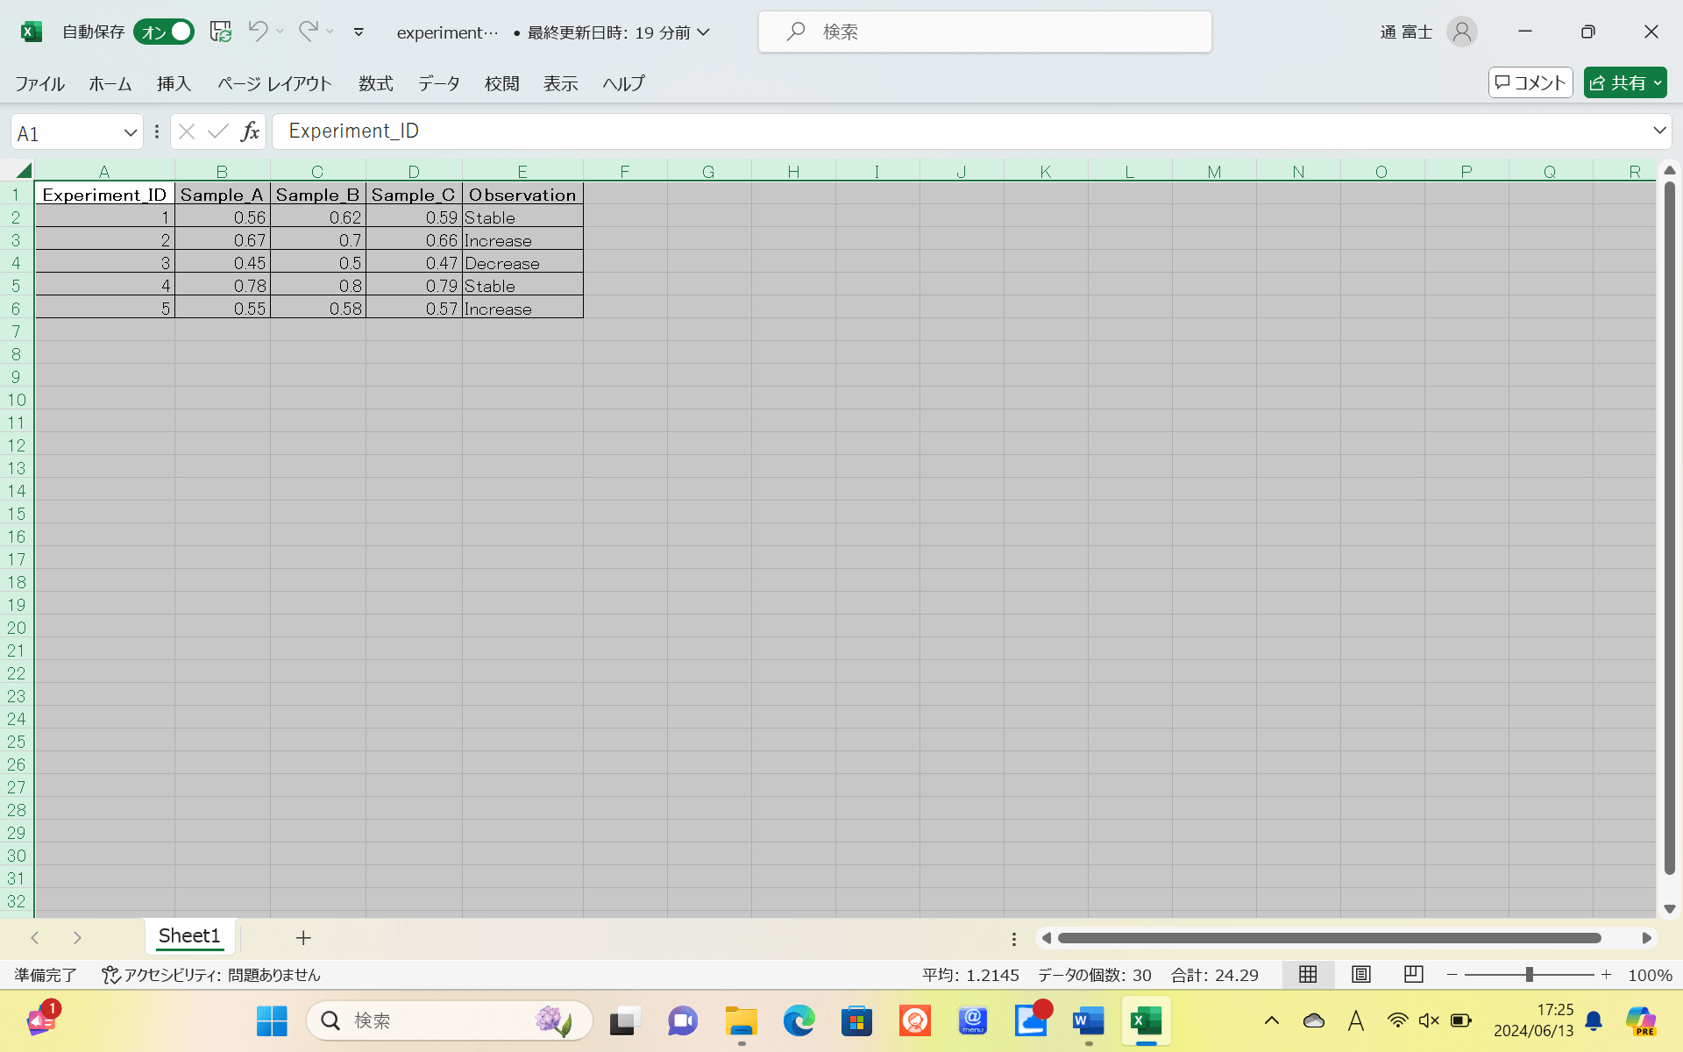This screenshot has height=1052, width=1683.
Task: Open Page Break Preview via status bar icon
Action: click(x=1411, y=974)
